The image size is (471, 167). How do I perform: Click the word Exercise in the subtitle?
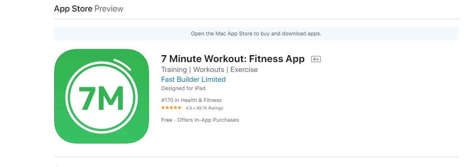click(244, 70)
